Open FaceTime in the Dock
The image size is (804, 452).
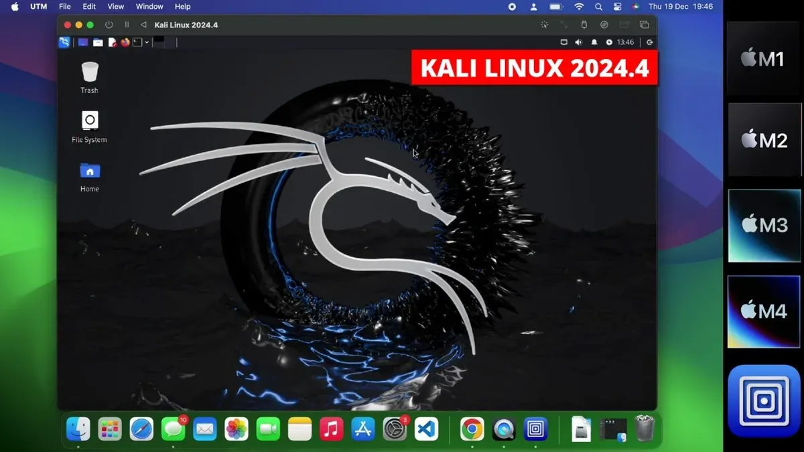click(268, 429)
